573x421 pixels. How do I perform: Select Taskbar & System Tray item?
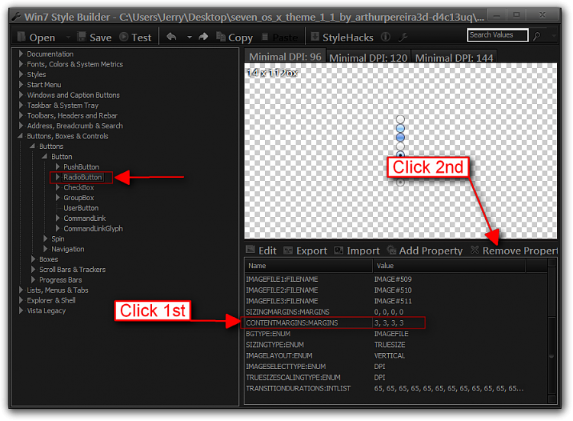pyautogui.click(x=63, y=105)
